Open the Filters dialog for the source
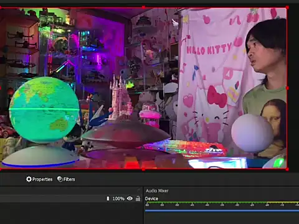The height and width of the screenshot is (224, 299). (66, 179)
